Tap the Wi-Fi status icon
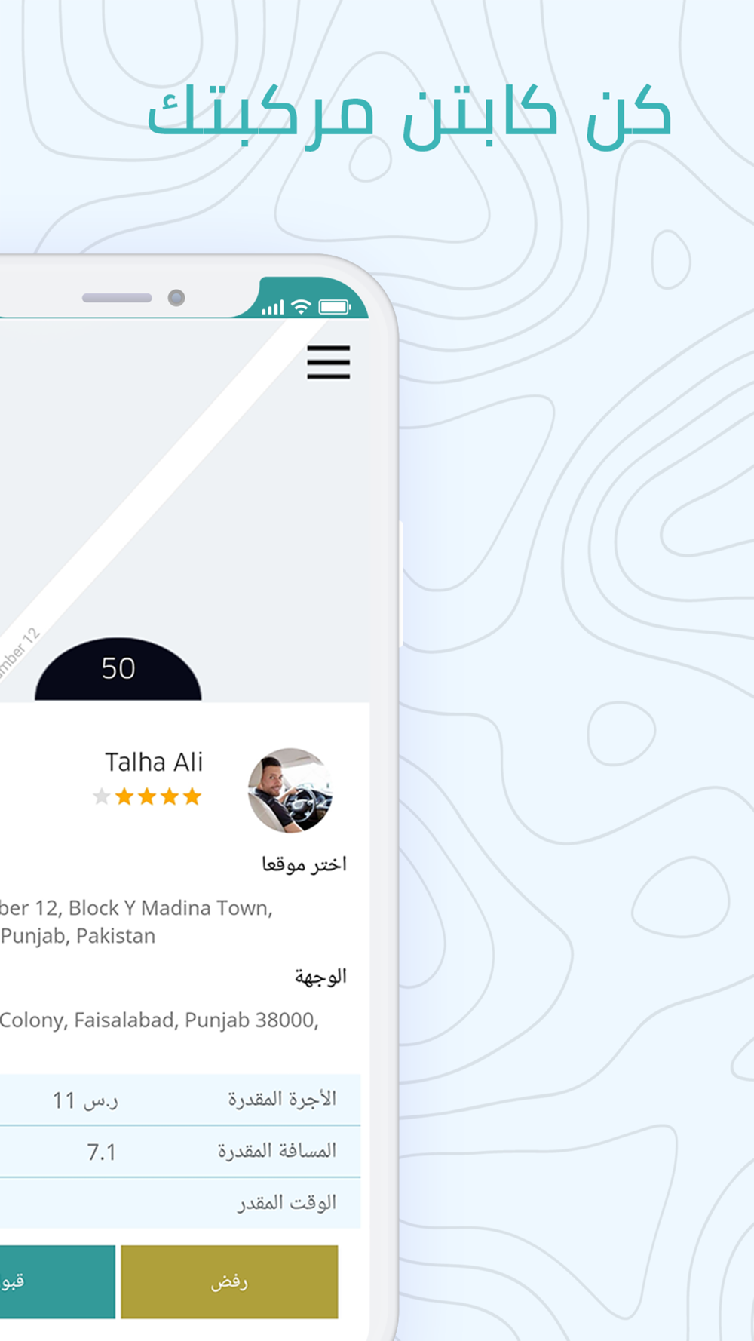The image size is (754, 1341). click(301, 306)
